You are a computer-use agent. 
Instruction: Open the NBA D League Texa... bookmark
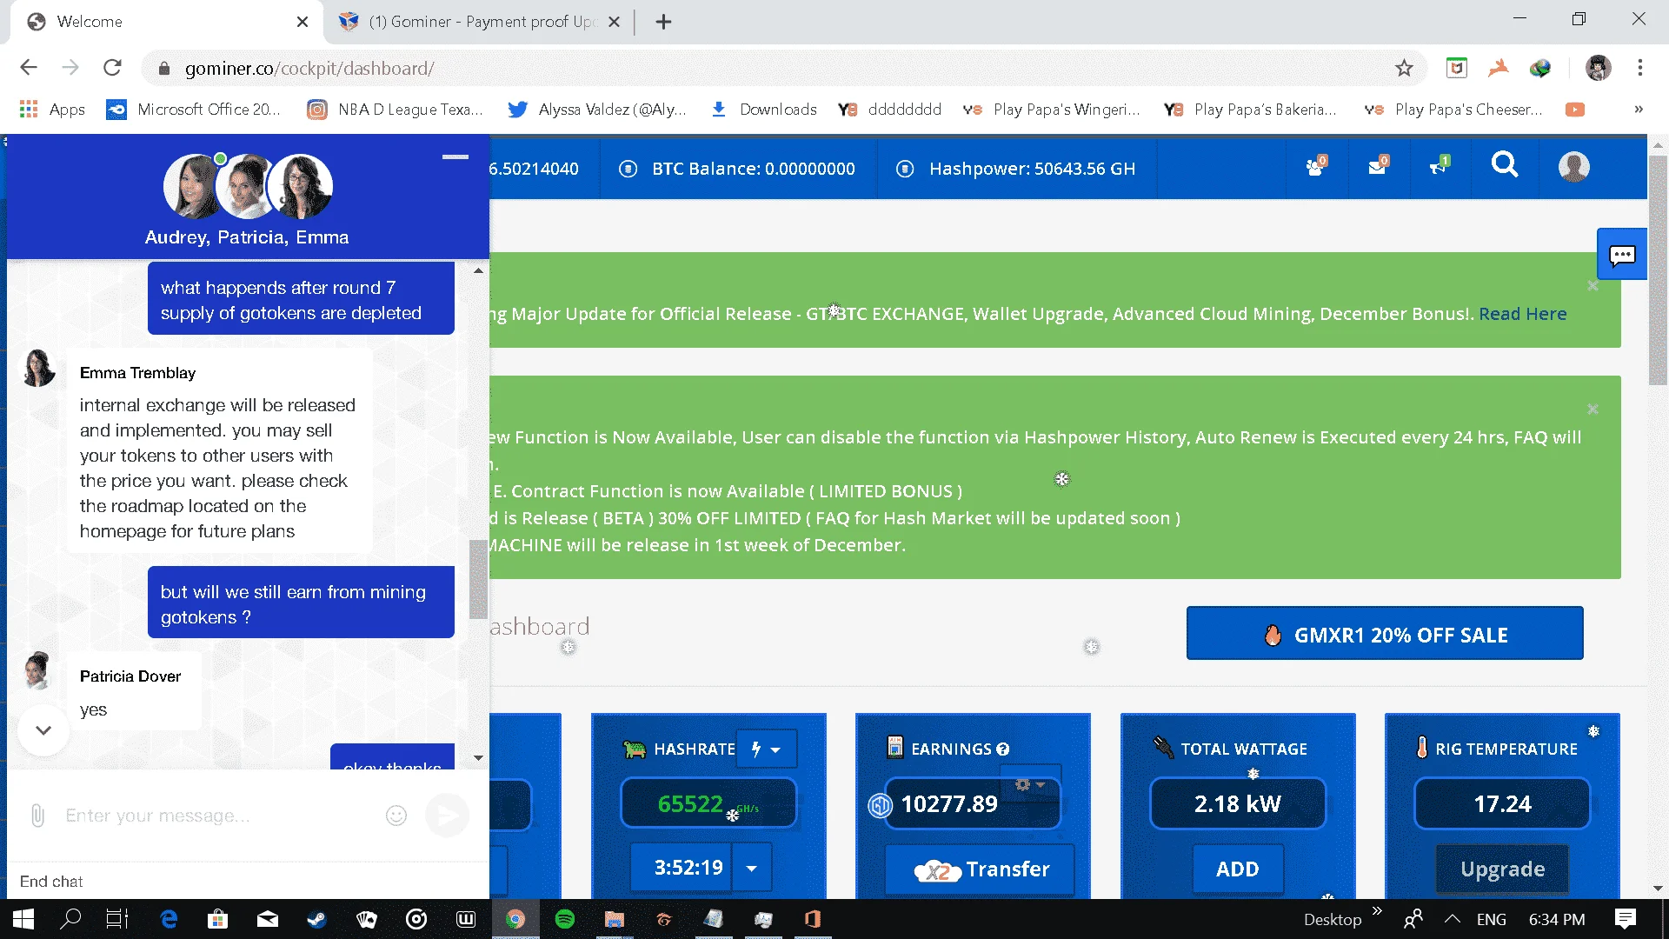pos(395,110)
